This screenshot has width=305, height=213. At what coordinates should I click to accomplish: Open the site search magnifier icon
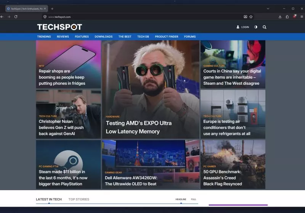pyautogui.click(x=265, y=27)
